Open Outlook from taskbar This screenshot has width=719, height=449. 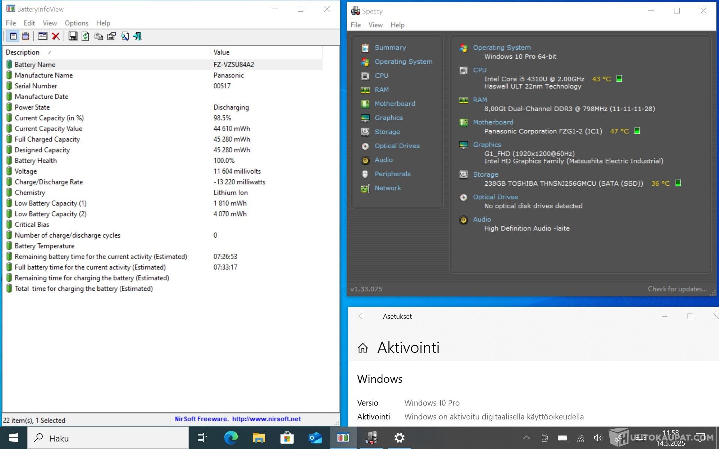(x=315, y=438)
